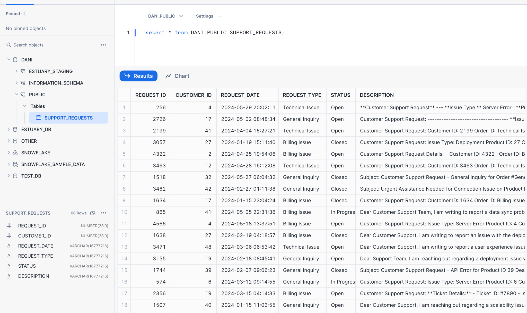
Task: Click the CUSTOMER_ID column header
Action: [194, 95]
